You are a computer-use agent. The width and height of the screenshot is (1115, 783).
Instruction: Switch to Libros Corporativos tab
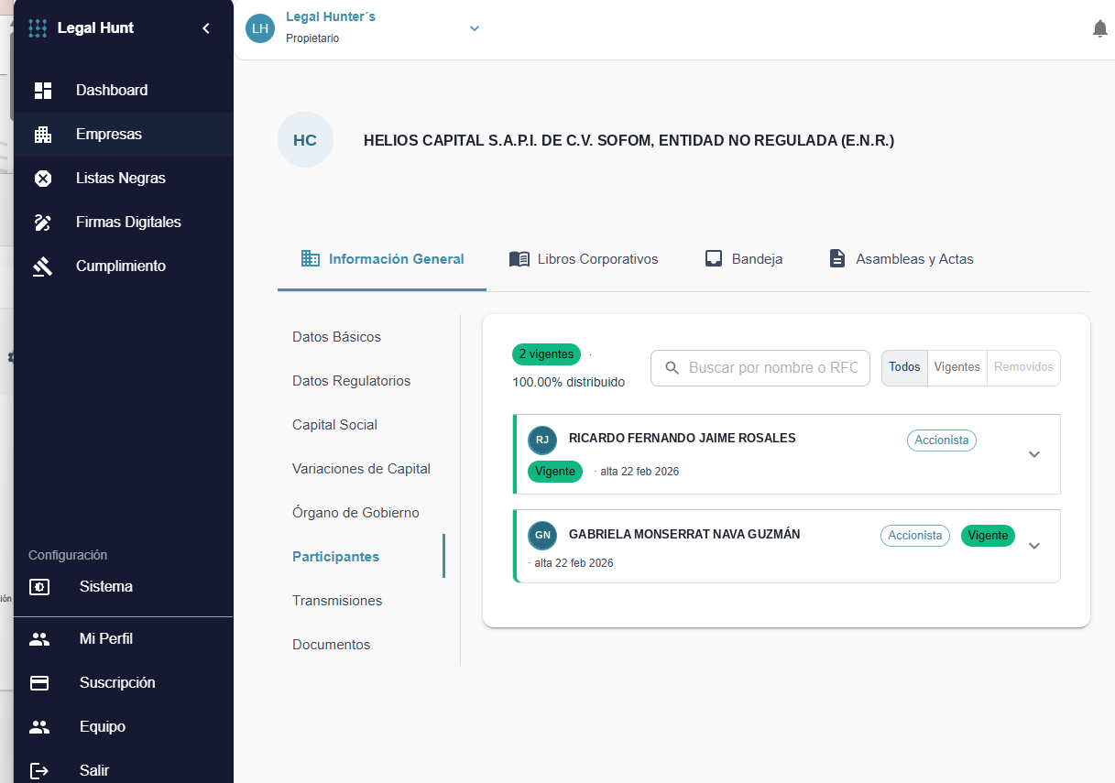(584, 259)
